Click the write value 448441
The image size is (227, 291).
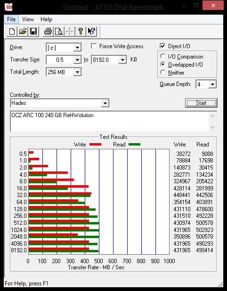(182, 195)
